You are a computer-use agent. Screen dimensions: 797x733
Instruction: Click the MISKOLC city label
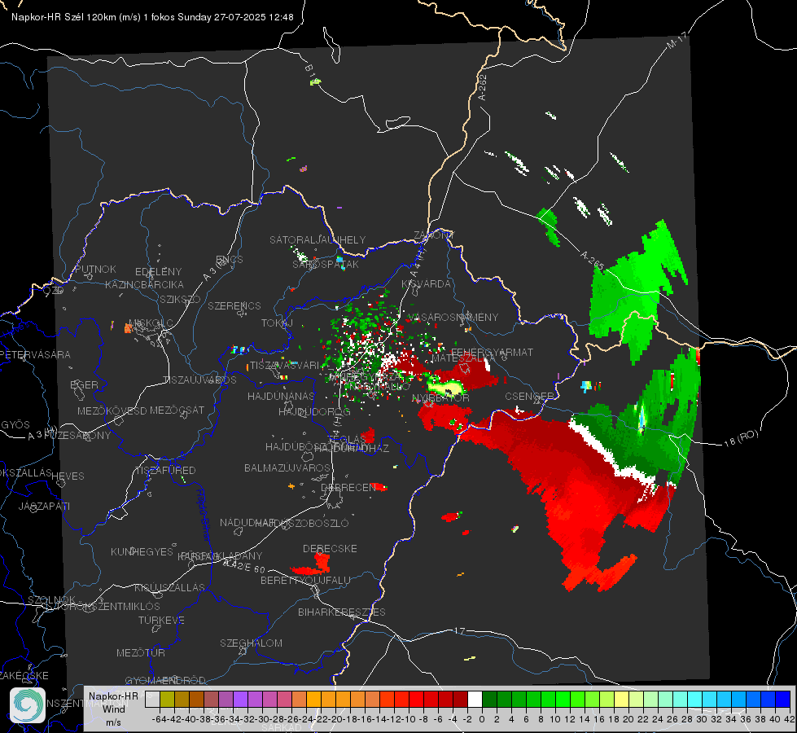coord(151,323)
